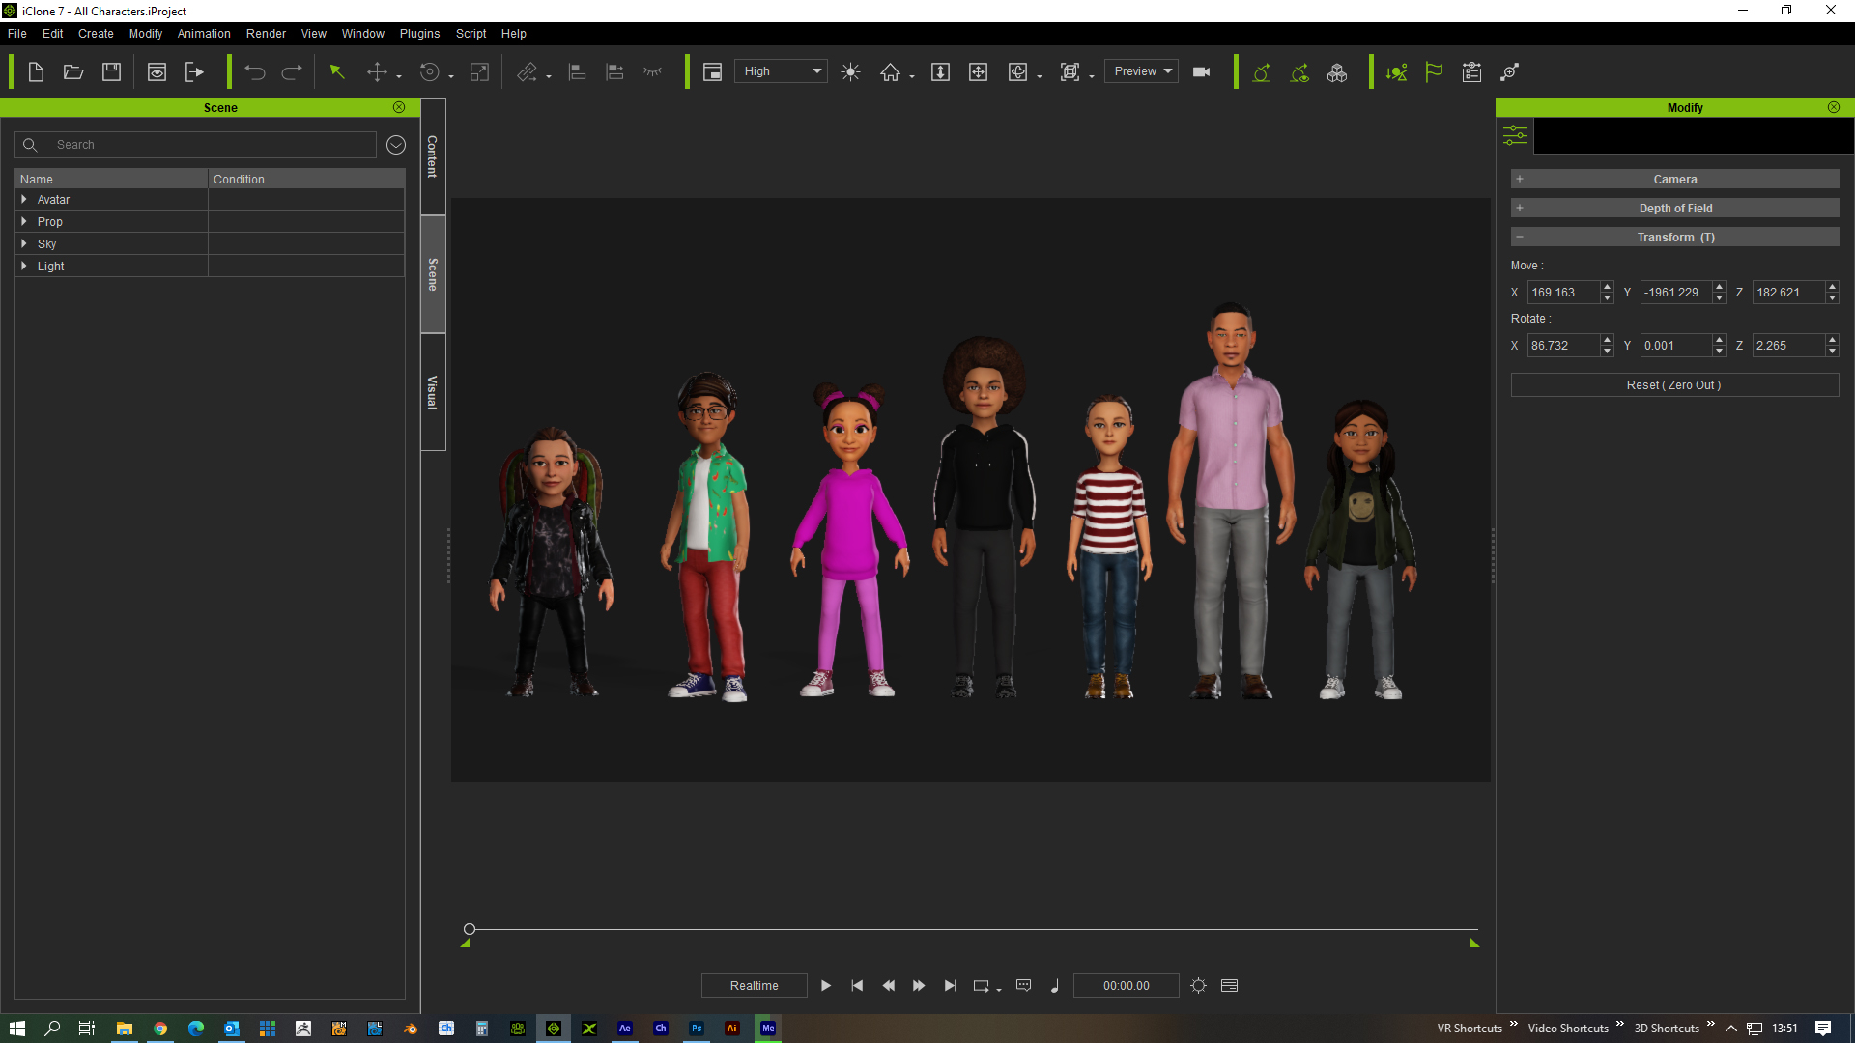Click the Play button
Image resolution: width=1855 pixels, height=1043 pixels.
(x=826, y=985)
